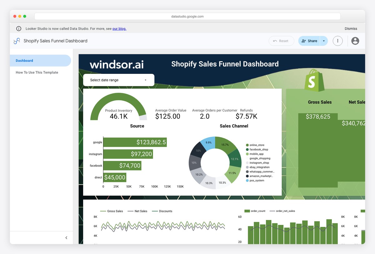The height and width of the screenshot is (254, 375).
Task: Click the Average Order Value $125.00
Action: click(171, 114)
